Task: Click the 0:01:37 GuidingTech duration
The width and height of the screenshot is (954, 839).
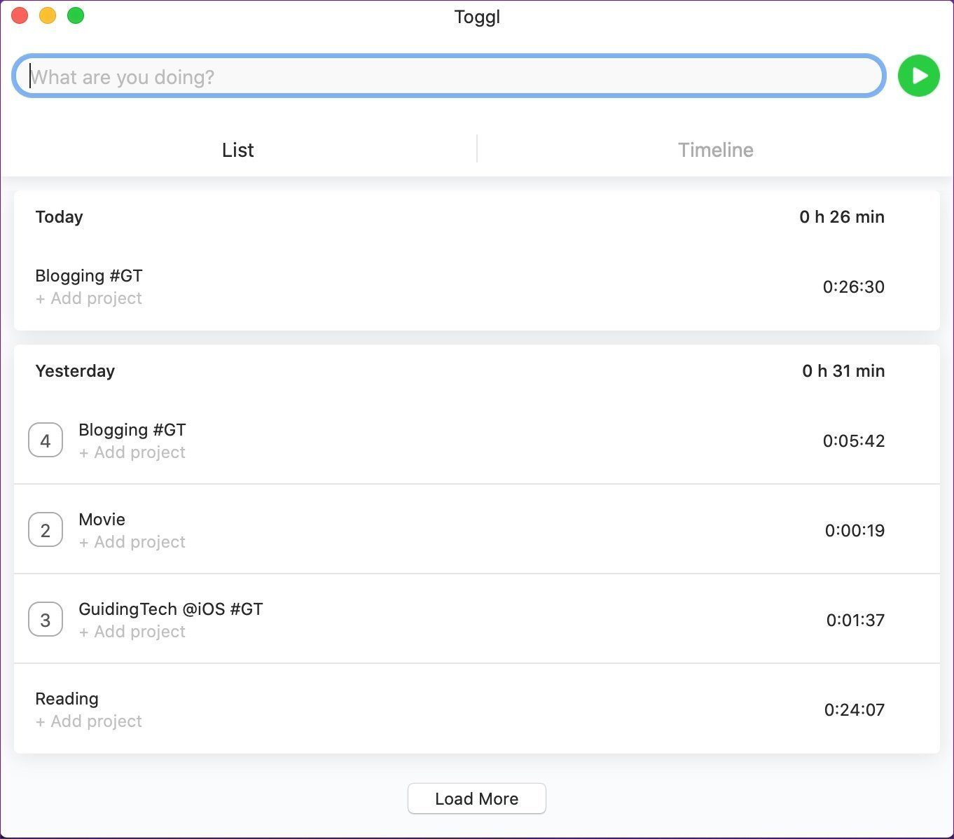Action: coord(855,620)
